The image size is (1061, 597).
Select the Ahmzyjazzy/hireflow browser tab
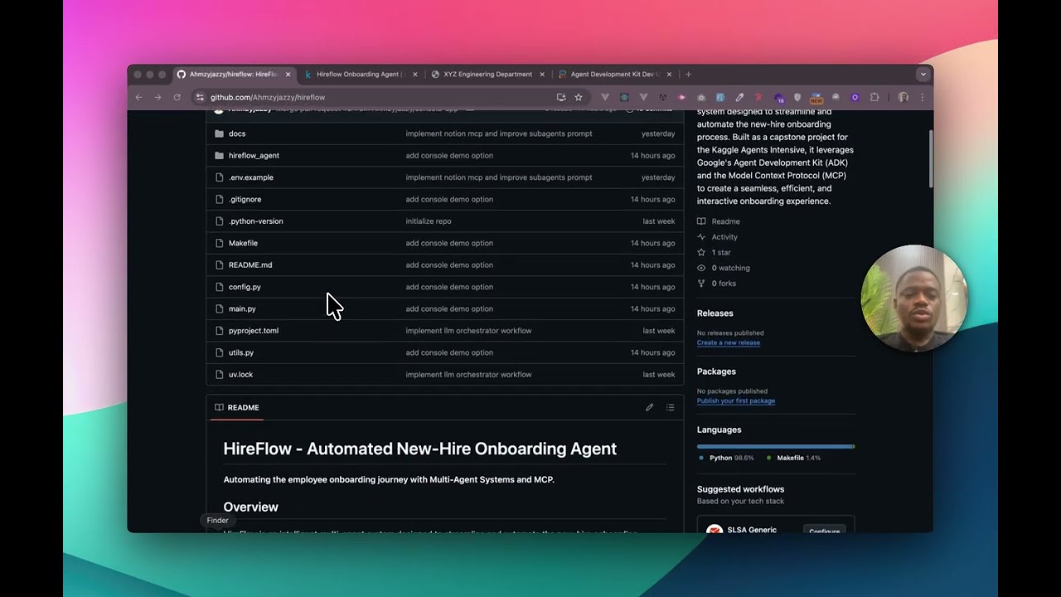click(234, 74)
